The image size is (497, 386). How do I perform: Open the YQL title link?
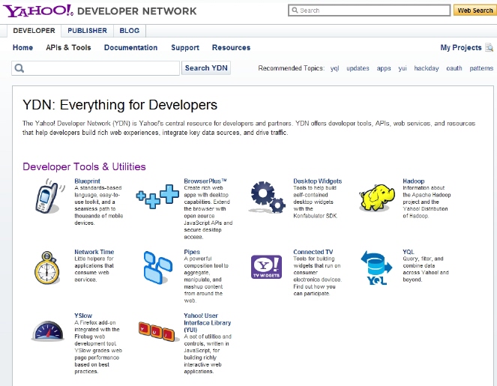tap(409, 252)
